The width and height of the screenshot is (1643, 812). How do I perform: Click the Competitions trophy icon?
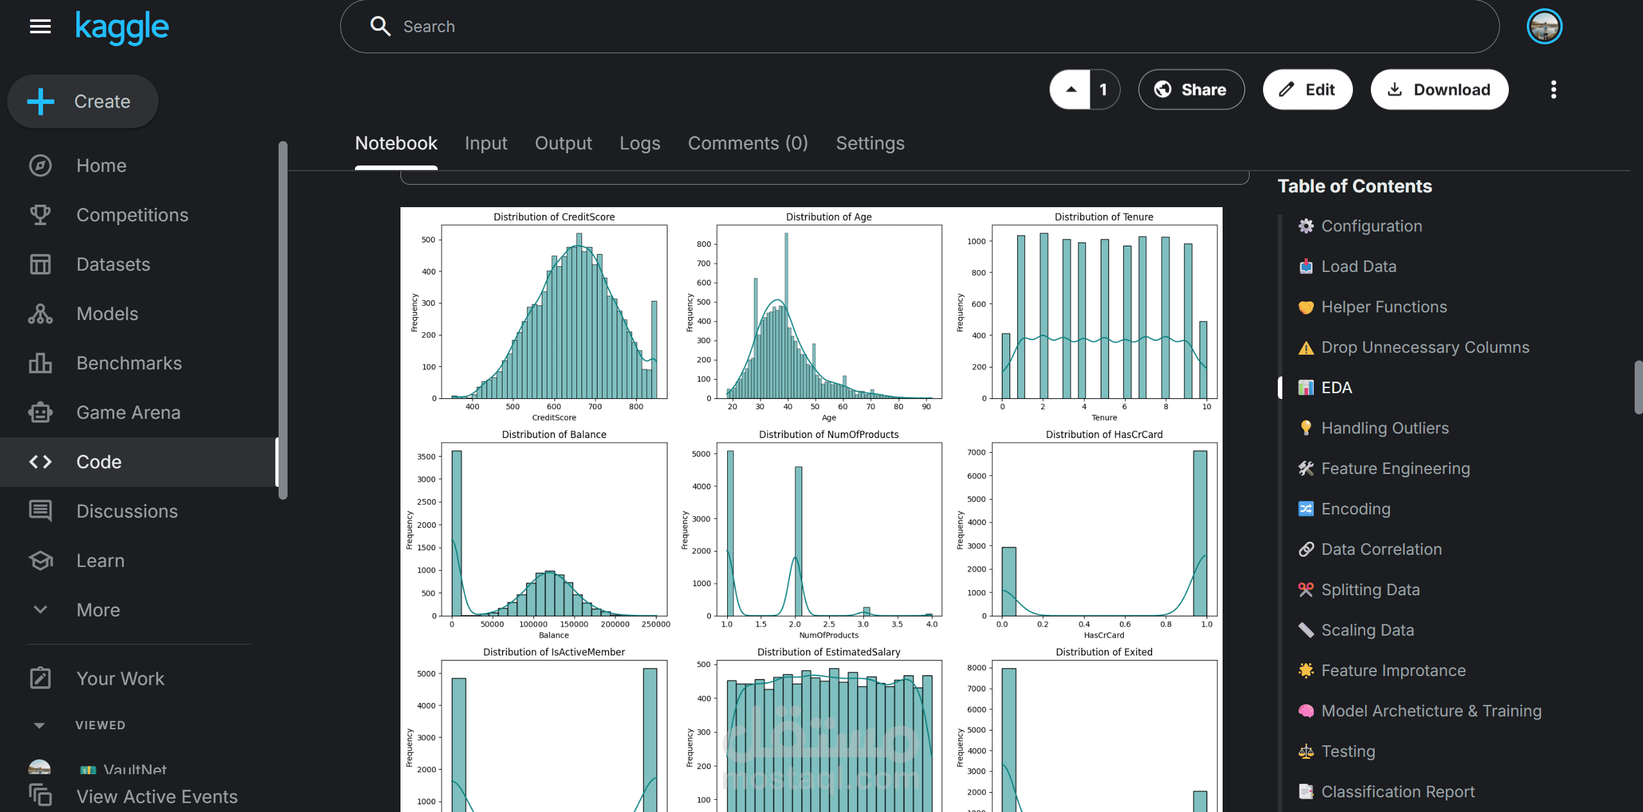click(40, 215)
